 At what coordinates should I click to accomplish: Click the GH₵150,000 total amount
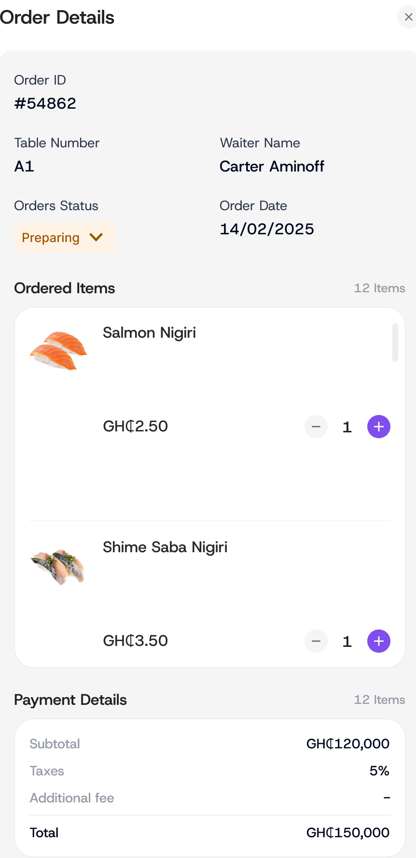click(x=347, y=832)
